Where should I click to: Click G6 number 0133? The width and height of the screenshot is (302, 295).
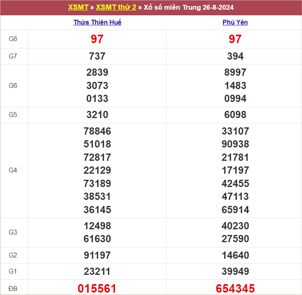pos(97,99)
